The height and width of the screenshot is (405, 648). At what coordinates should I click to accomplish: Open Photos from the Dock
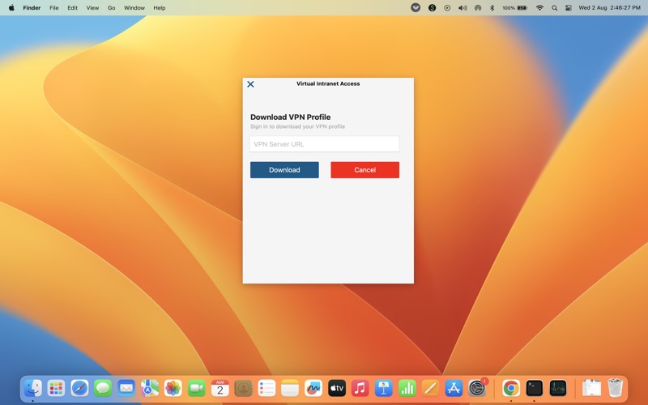point(173,388)
